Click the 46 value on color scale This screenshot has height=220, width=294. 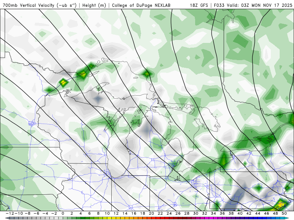click(267, 213)
